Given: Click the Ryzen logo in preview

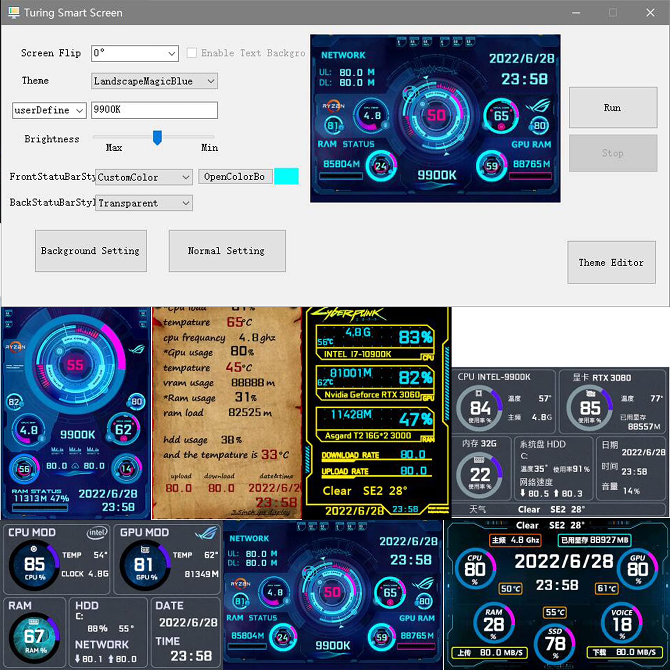Looking at the screenshot, I should (333, 106).
